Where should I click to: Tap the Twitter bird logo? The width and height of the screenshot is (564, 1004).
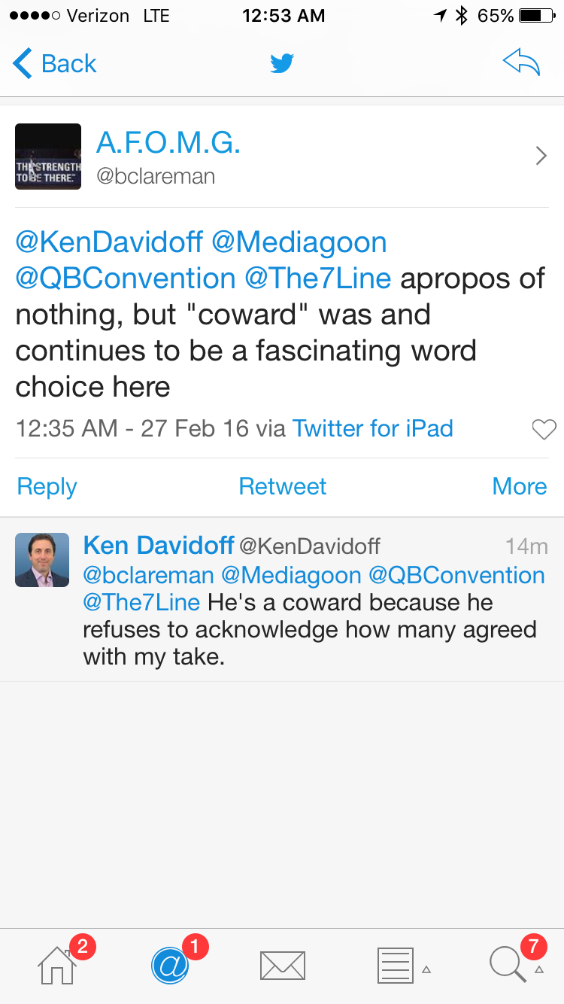282,63
